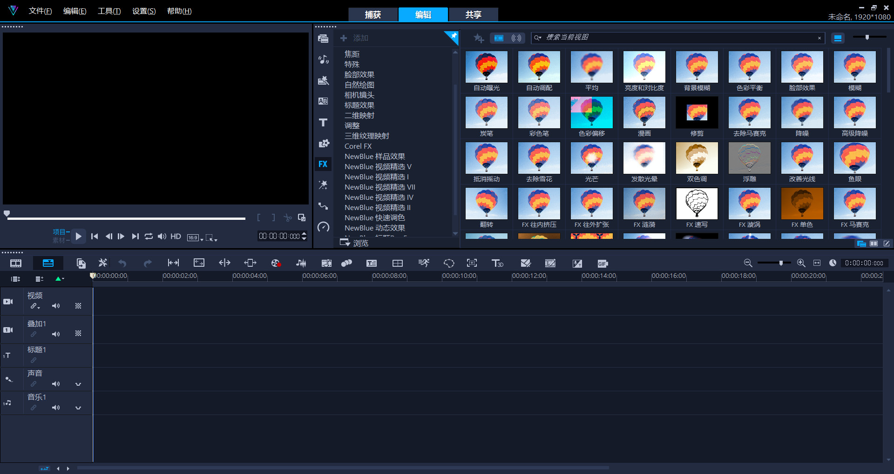Click the 添加 add folder button

354,38
